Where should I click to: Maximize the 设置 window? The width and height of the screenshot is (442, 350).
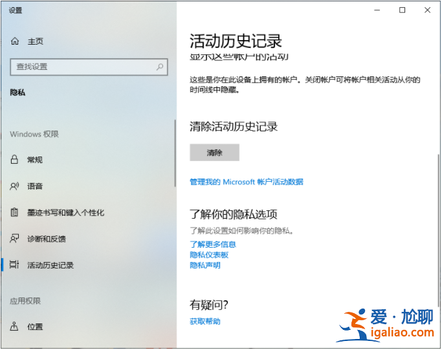tap(403, 10)
